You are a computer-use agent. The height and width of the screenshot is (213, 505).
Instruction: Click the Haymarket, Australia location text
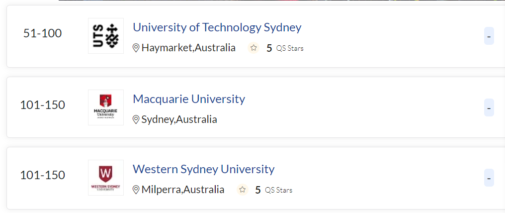[x=188, y=48]
